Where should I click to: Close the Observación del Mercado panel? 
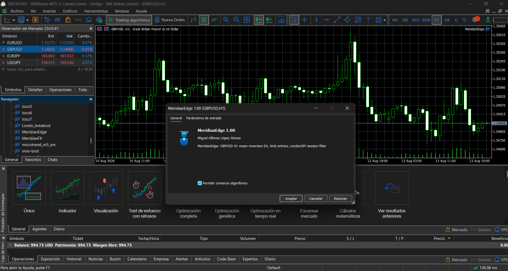pyautogui.click(x=91, y=28)
